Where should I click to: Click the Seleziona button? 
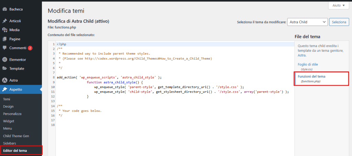pos(339,22)
